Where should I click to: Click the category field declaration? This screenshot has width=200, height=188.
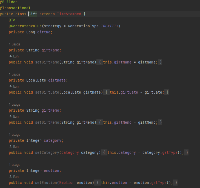tap(53, 140)
